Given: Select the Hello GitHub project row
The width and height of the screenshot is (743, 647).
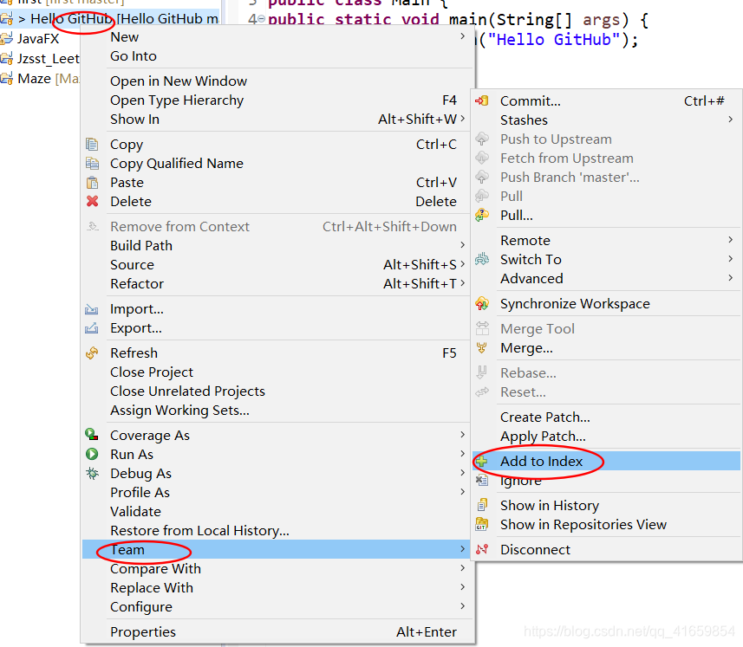Looking at the screenshot, I should pos(110,19).
